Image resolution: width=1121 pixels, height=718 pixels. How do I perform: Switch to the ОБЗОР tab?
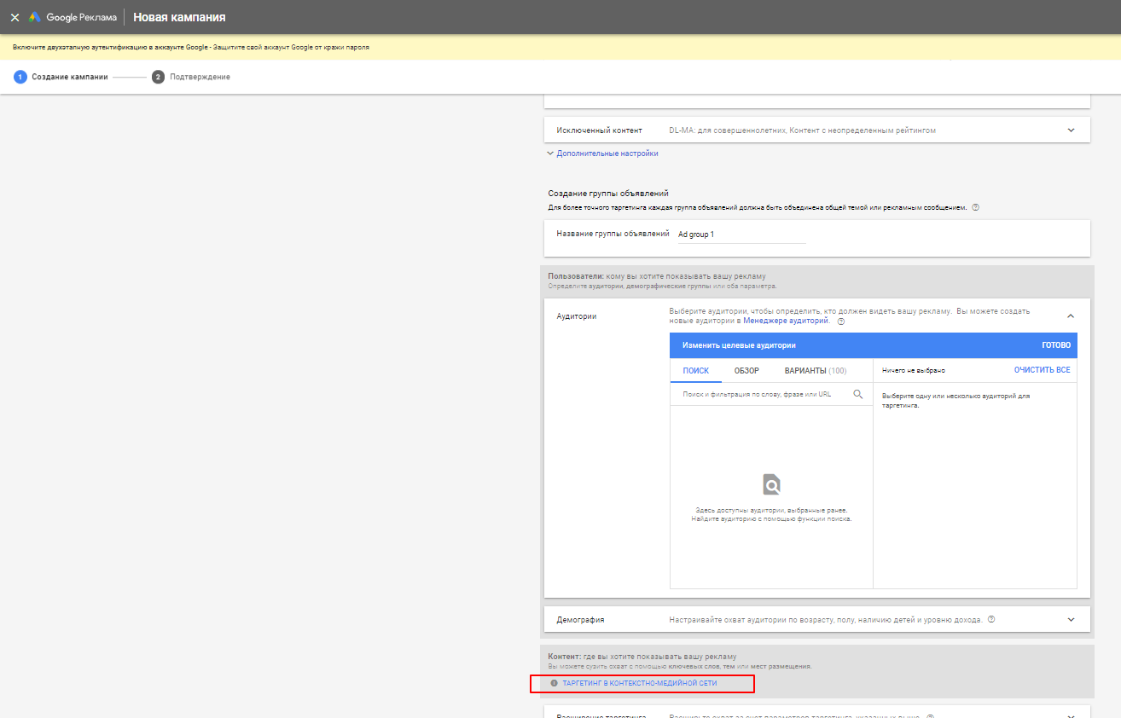[746, 370]
